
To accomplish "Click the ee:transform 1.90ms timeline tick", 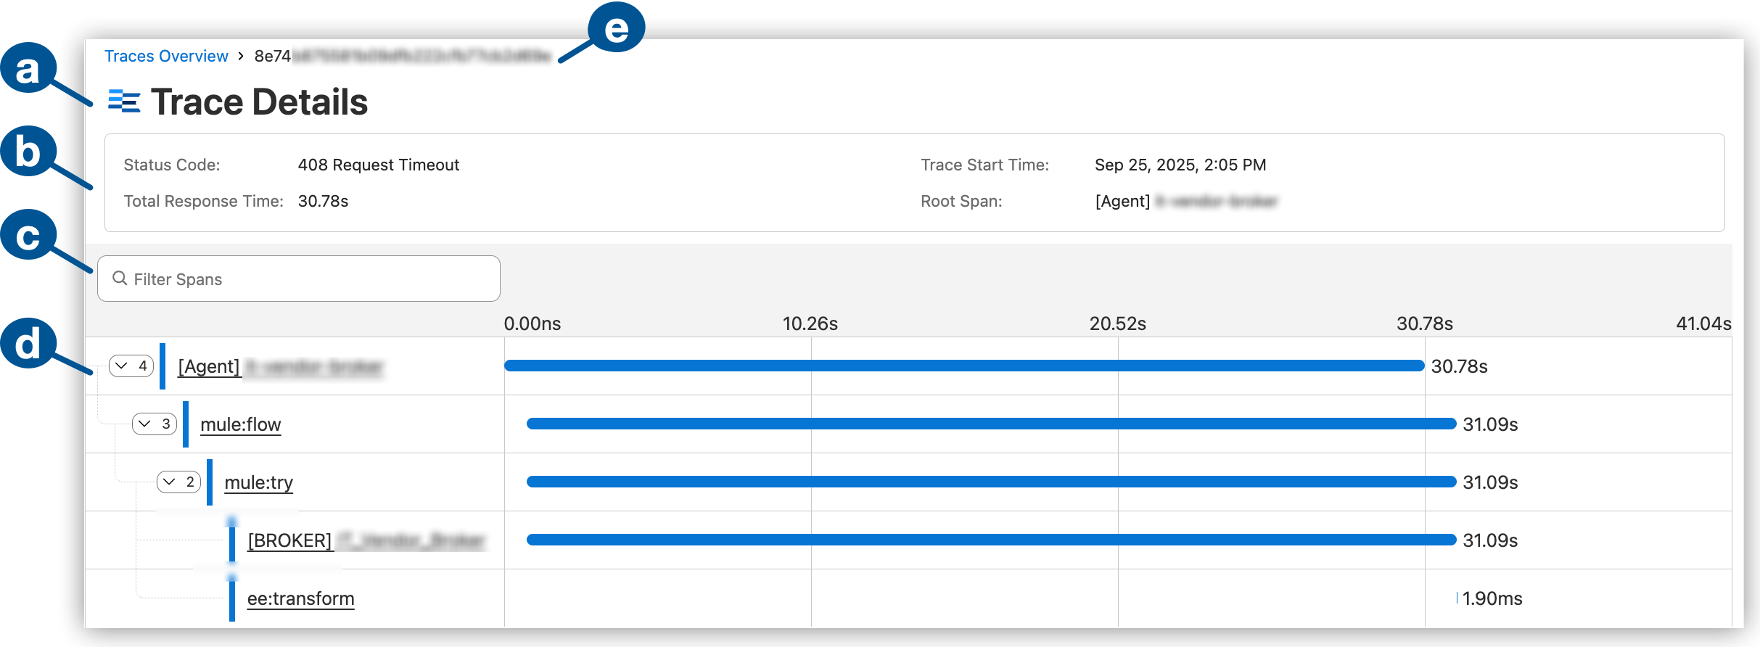I will pyautogui.click(x=1457, y=598).
